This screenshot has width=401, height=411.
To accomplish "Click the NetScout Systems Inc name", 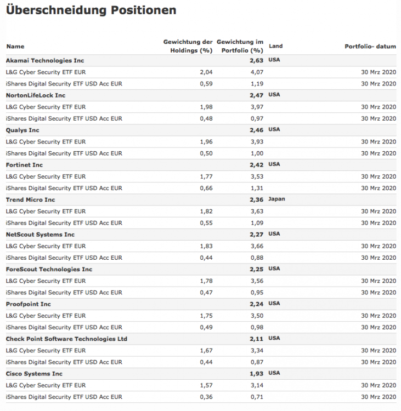I will click(x=40, y=235).
